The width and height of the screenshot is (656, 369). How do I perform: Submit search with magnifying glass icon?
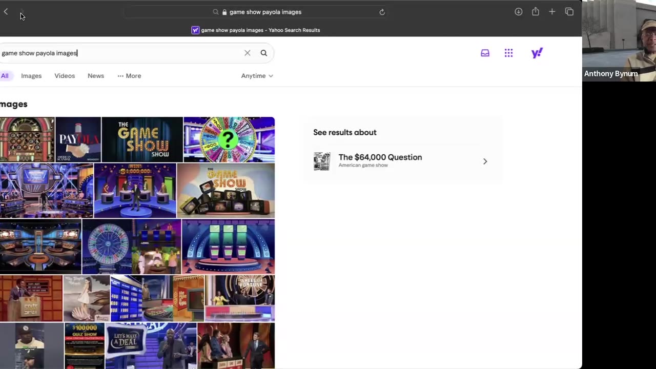pyautogui.click(x=264, y=53)
